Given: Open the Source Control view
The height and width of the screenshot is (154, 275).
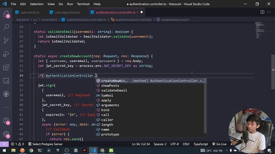Looking at the screenshot, I should point(6,41).
